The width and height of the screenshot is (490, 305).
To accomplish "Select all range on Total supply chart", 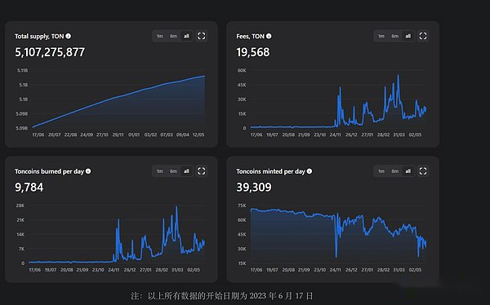I will point(186,36).
